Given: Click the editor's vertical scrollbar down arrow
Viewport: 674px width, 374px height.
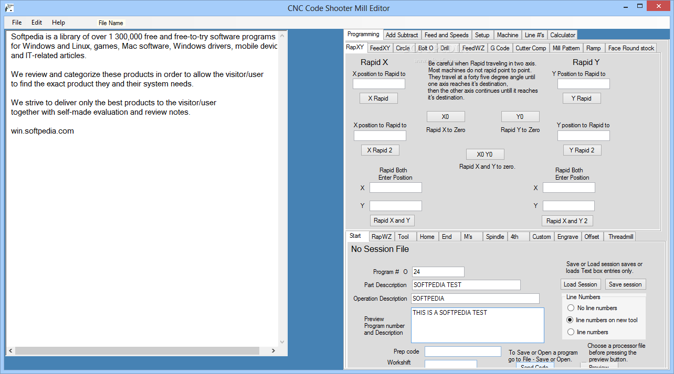Looking at the screenshot, I should 282,342.
